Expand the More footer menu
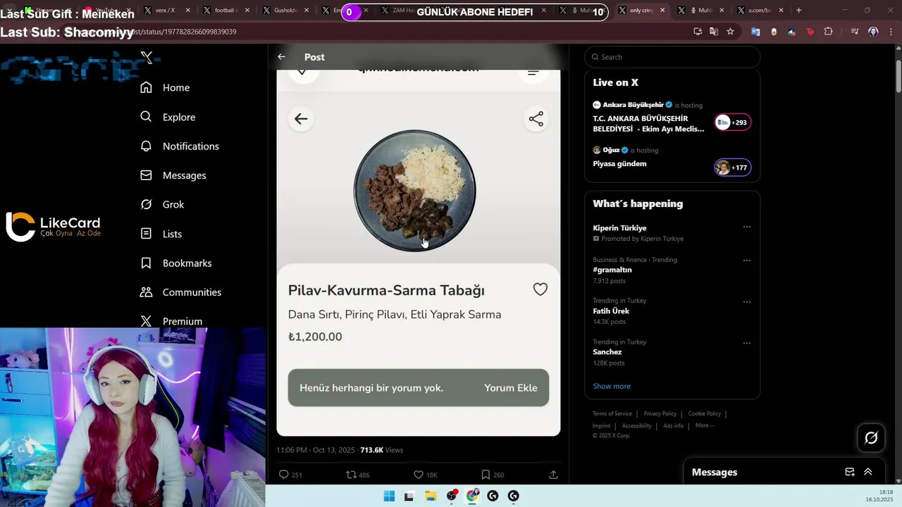 pos(705,425)
